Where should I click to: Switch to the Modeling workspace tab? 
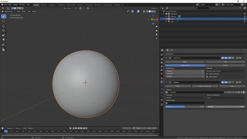click(x=44, y=5)
